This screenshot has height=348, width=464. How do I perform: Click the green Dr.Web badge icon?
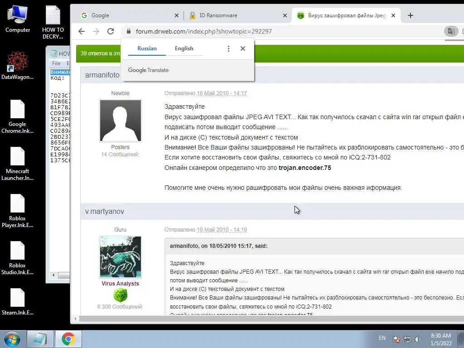pyautogui.click(x=121, y=295)
